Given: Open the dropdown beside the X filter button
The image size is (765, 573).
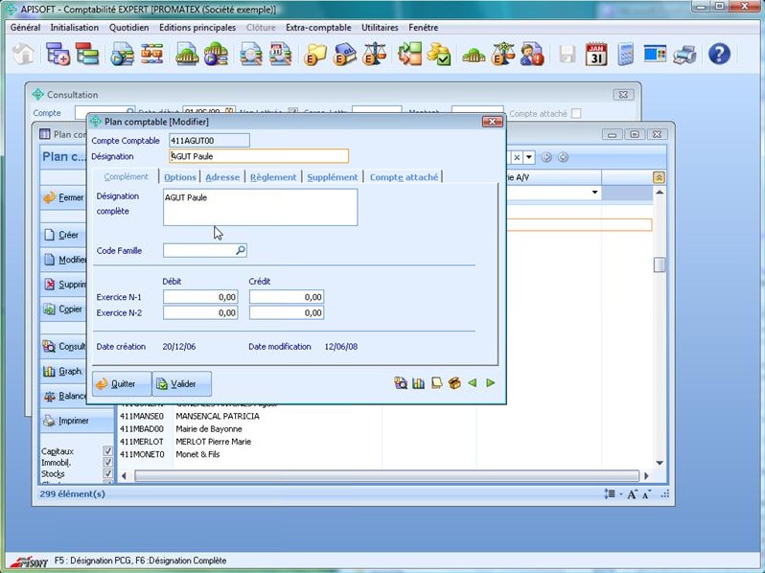Looking at the screenshot, I should [529, 157].
